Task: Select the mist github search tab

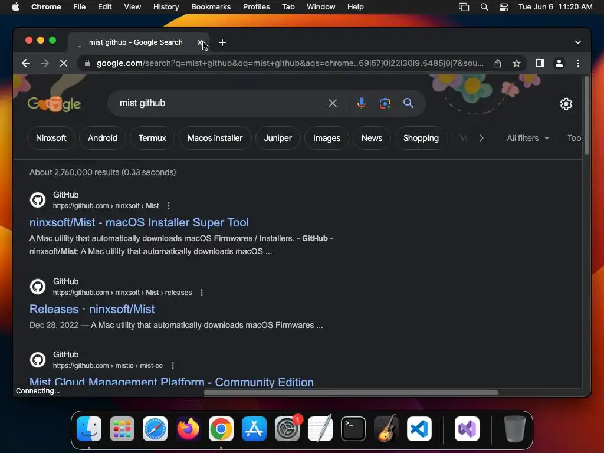Action: point(136,42)
